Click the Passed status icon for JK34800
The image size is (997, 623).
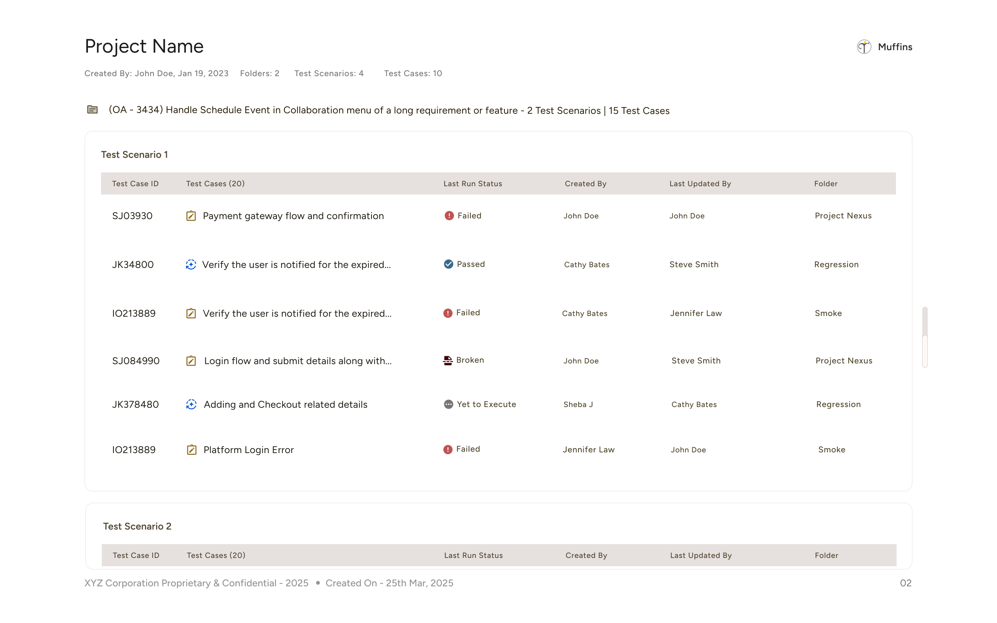pos(449,264)
